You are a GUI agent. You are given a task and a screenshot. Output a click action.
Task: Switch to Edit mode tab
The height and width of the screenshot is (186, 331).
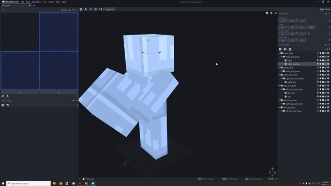(322, 9)
